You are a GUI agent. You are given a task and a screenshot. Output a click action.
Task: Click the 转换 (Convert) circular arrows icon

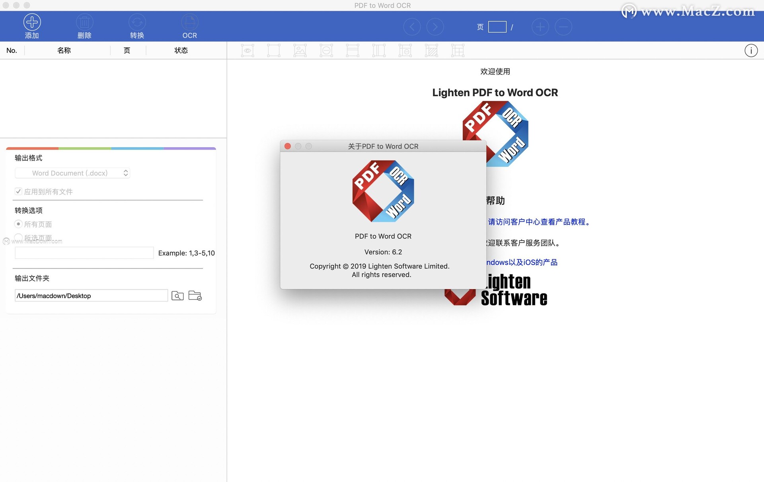click(137, 22)
